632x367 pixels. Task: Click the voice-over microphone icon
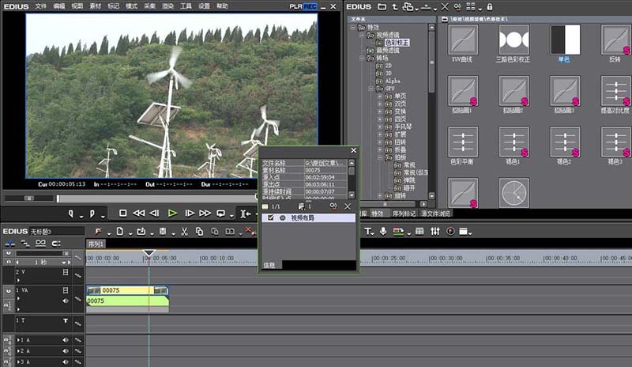tap(383, 231)
